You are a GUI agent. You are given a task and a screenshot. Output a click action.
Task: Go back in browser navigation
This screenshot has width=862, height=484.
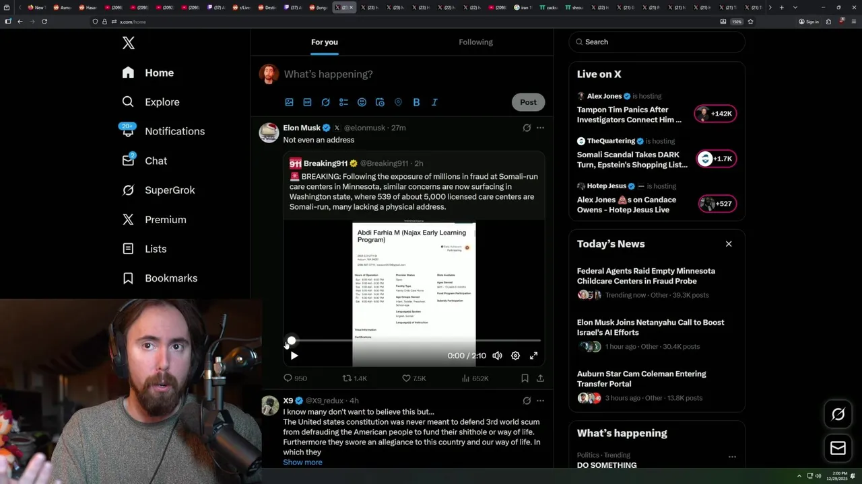click(20, 22)
